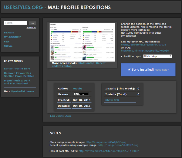Click the Installs (Total) label
Screen dimensions: 182x158
click(x=116, y=94)
